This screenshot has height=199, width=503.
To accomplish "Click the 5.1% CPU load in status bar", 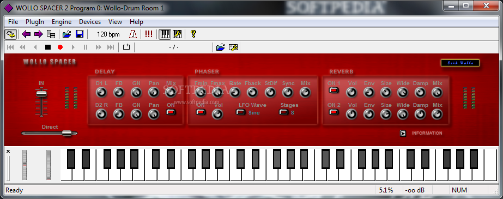I will [386, 190].
